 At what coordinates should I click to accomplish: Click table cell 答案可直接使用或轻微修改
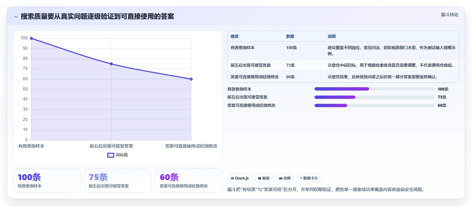254,77
